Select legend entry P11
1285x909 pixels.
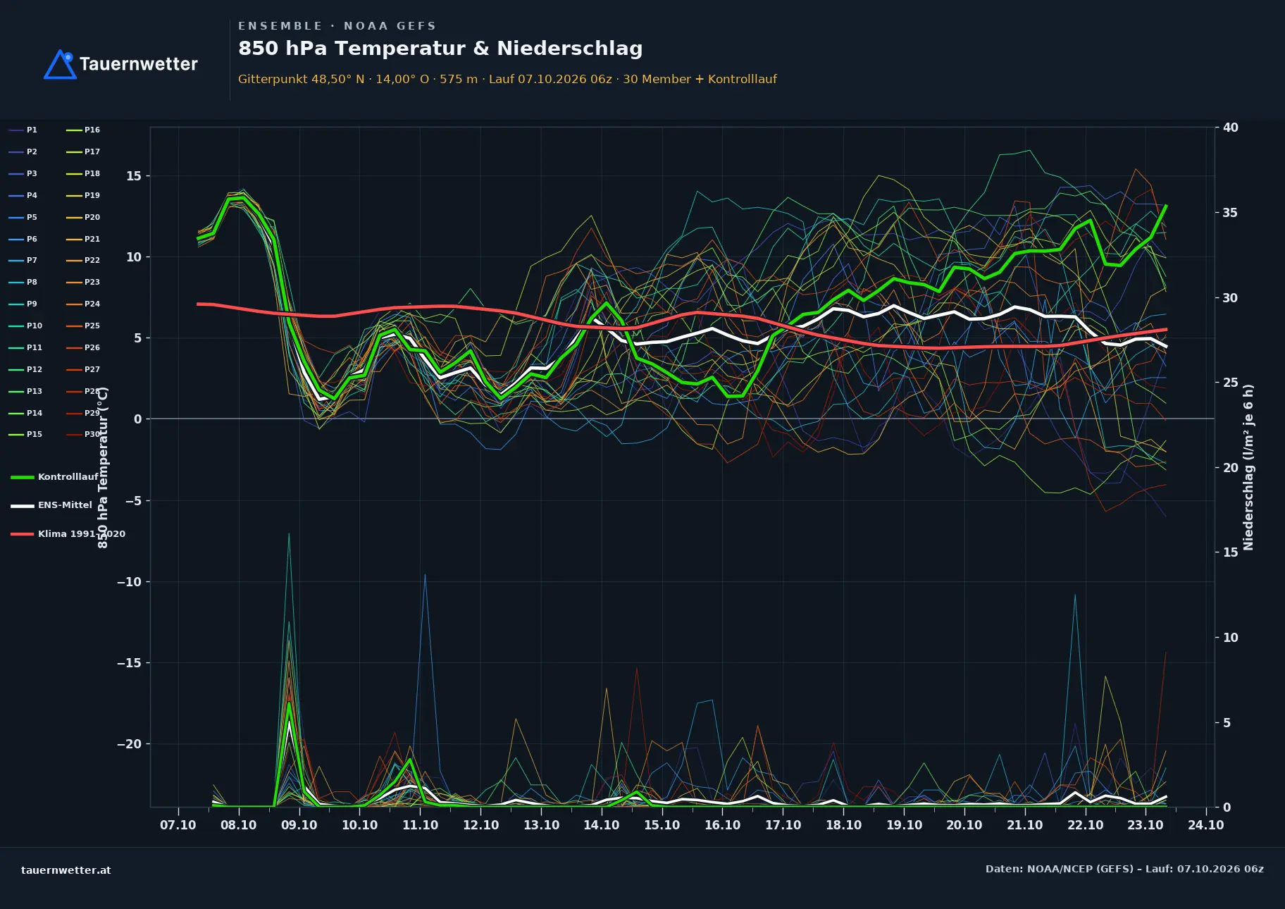coord(25,348)
